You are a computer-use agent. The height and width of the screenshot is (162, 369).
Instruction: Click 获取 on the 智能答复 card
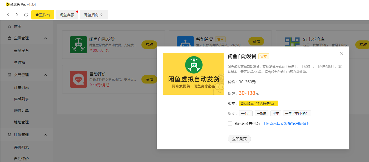[x=256, y=41]
